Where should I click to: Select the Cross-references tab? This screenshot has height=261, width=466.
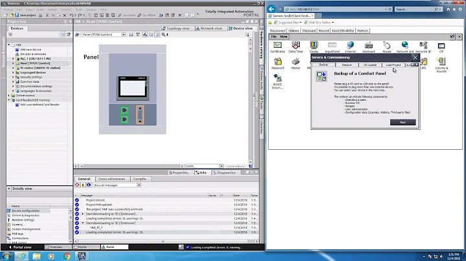111,179
